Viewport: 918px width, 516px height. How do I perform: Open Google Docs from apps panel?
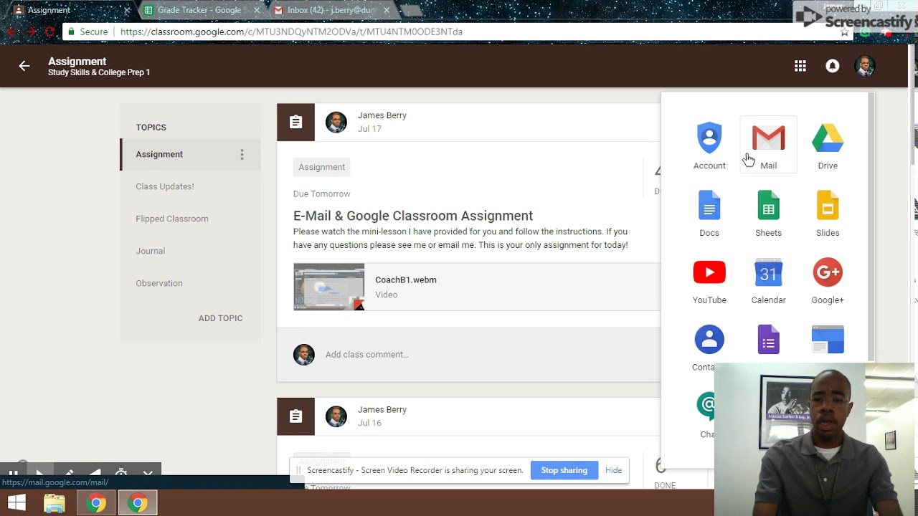point(709,212)
